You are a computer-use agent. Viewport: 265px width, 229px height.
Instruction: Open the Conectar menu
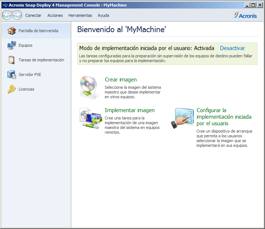(x=33, y=15)
